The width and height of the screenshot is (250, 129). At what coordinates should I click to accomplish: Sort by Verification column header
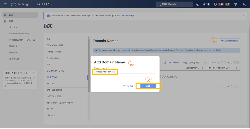point(192,68)
